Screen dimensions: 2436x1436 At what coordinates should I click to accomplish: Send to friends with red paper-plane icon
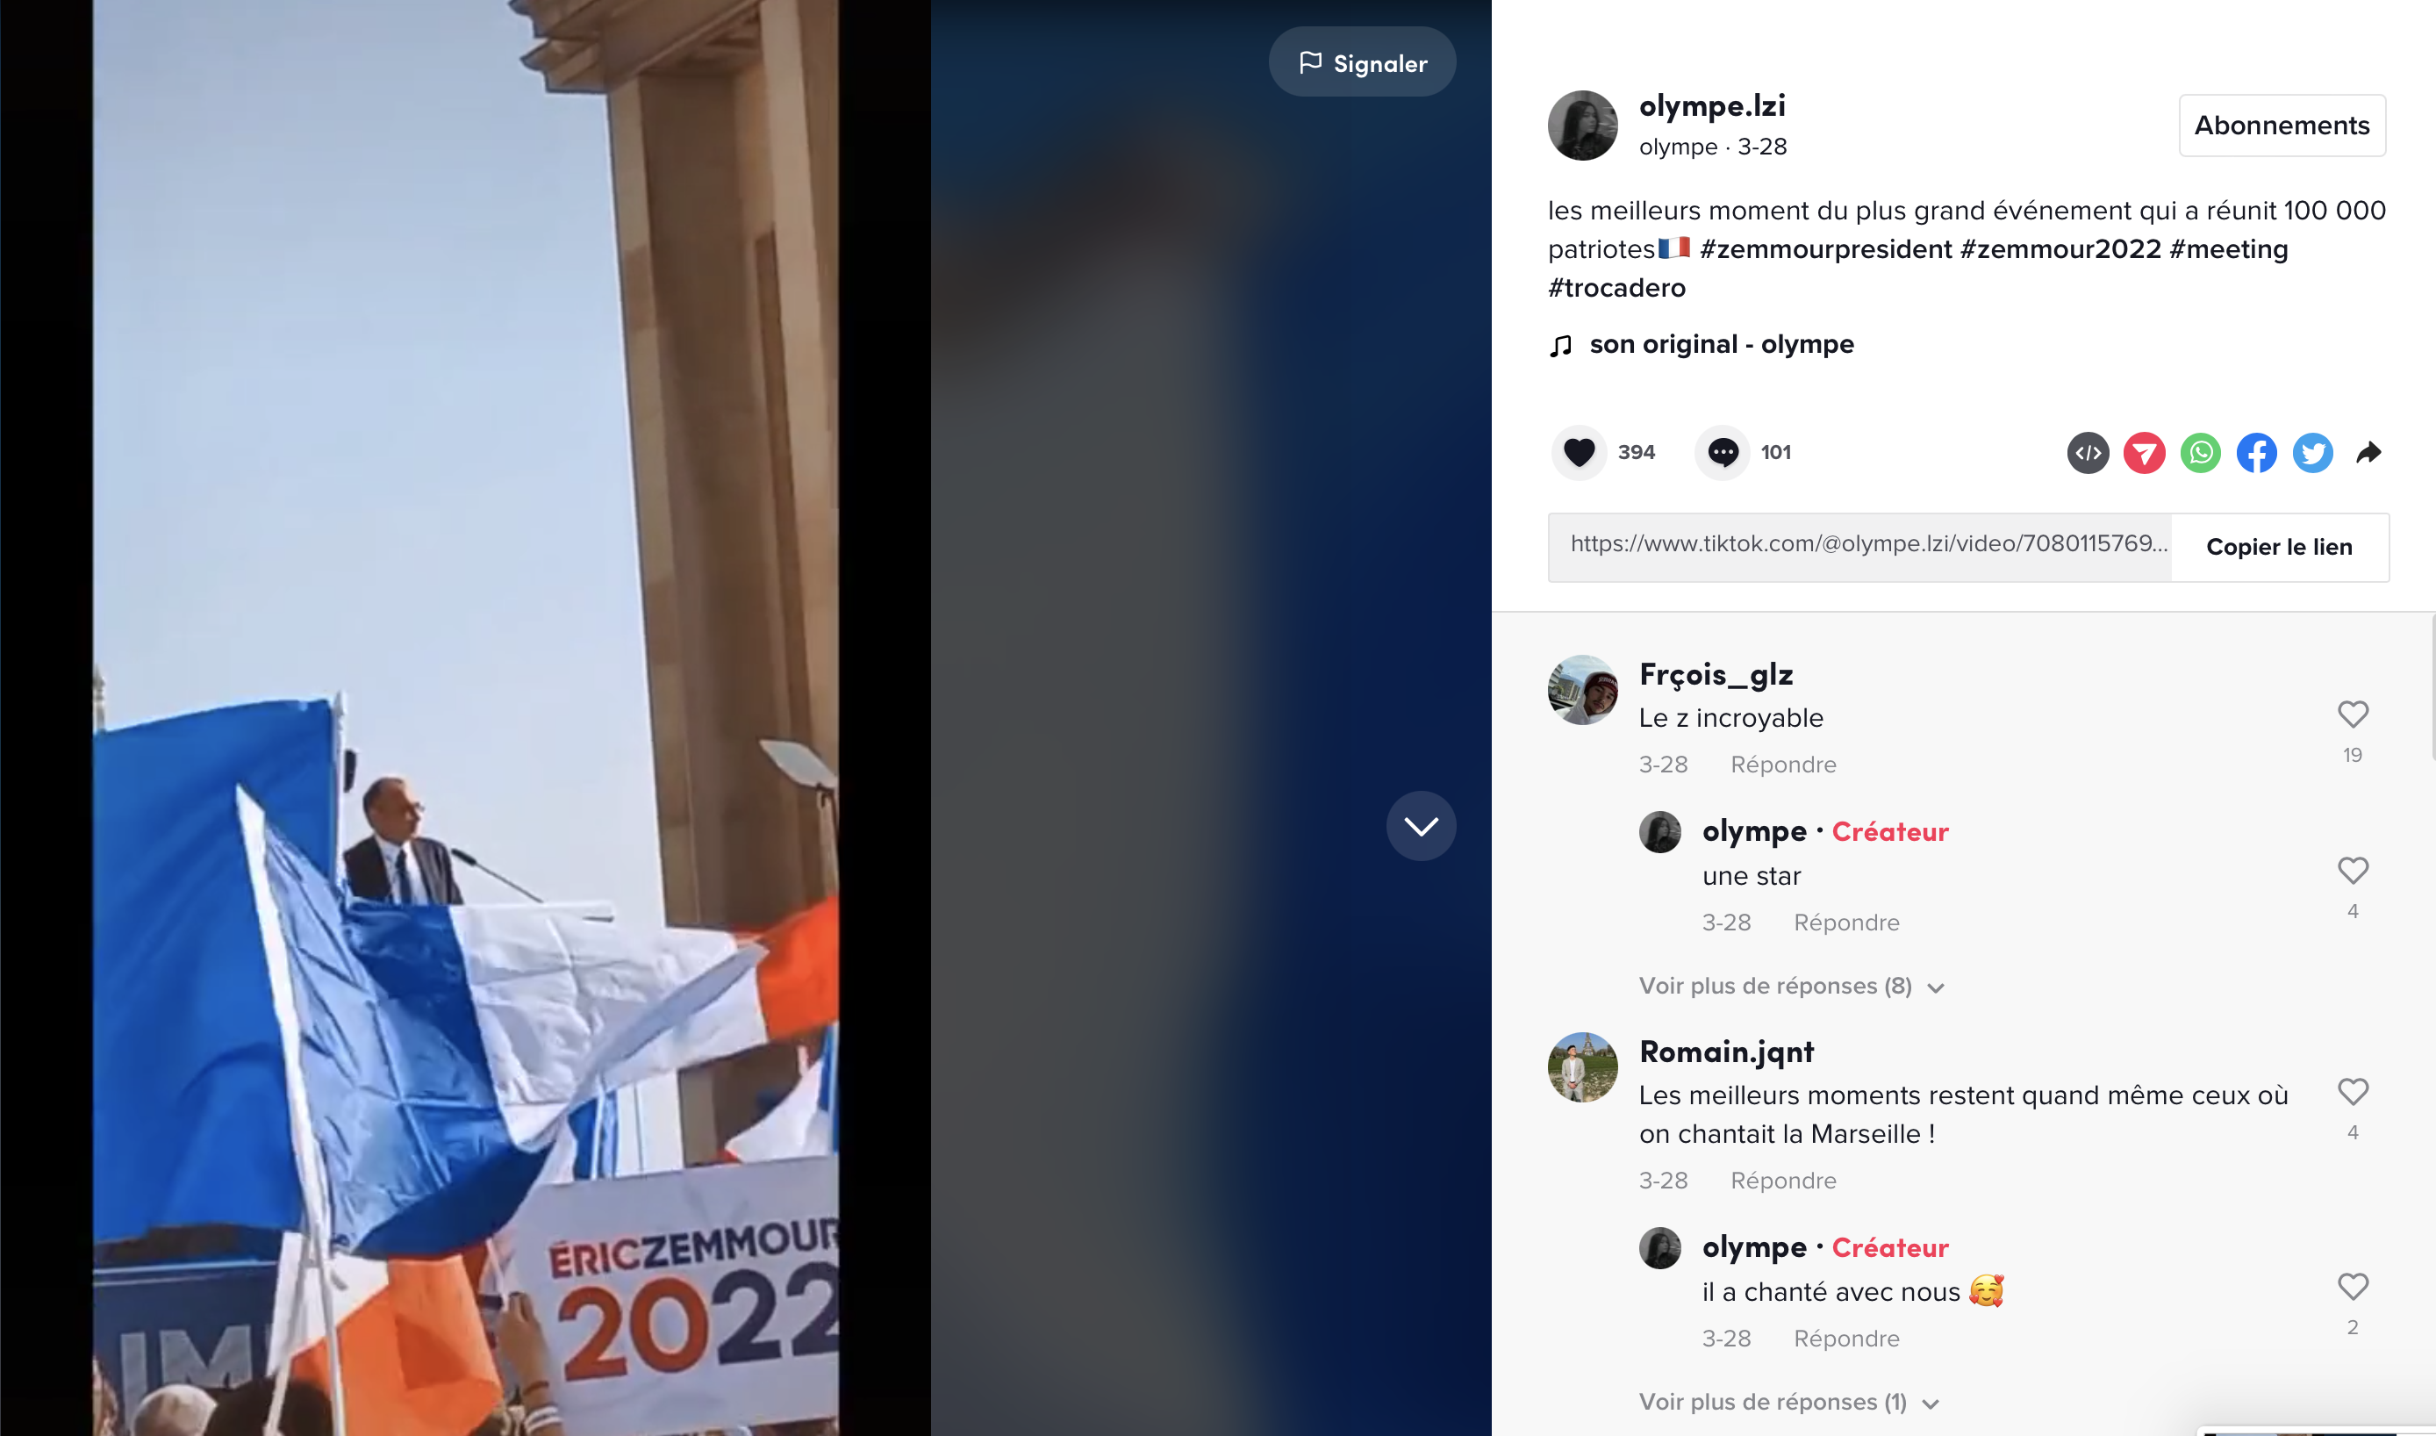point(2144,453)
